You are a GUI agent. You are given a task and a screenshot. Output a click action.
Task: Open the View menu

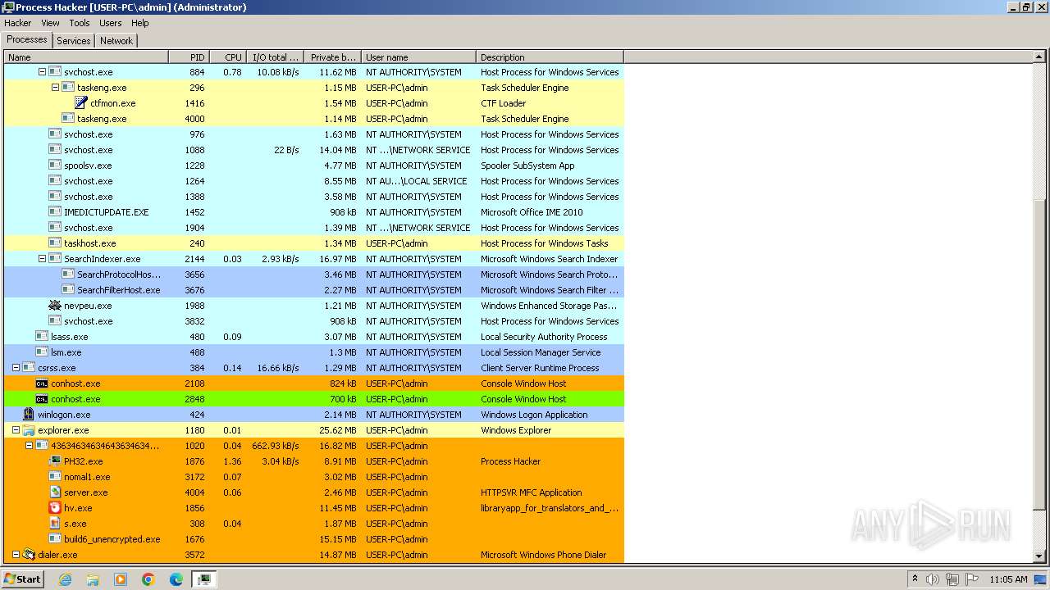click(x=50, y=23)
